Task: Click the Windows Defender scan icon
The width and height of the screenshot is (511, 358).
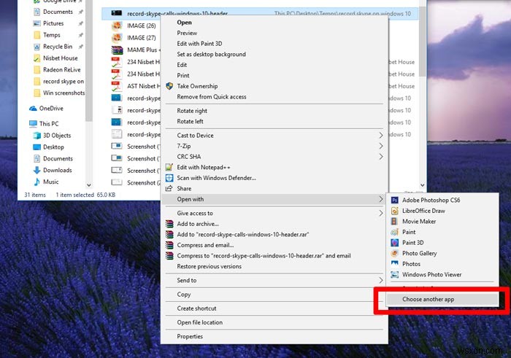Action: (x=169, y=178)
